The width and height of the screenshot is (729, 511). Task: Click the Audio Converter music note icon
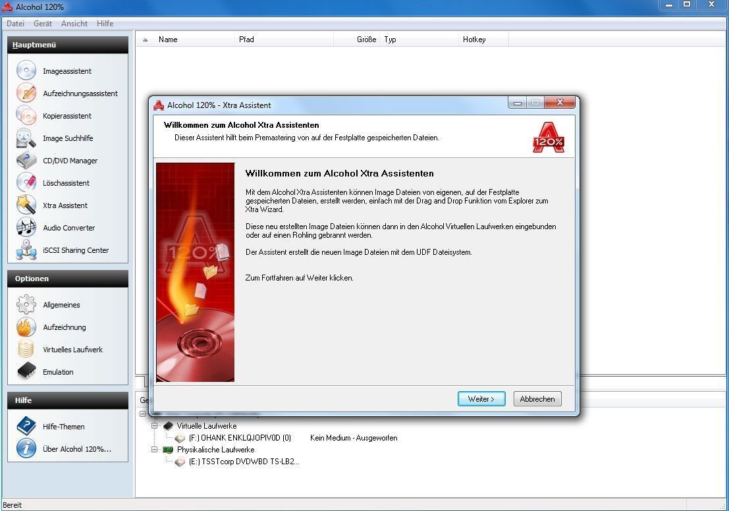(26, 227)
